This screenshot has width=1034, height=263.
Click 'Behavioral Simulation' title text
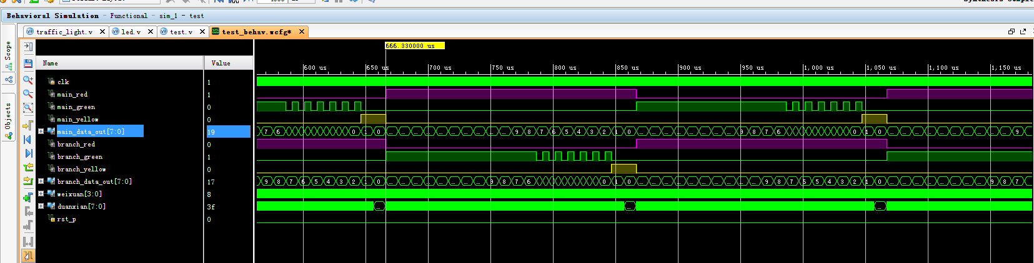(52, 16)
